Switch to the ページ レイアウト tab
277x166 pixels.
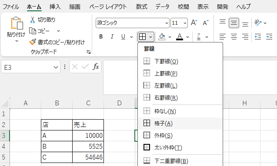(108, 7)
